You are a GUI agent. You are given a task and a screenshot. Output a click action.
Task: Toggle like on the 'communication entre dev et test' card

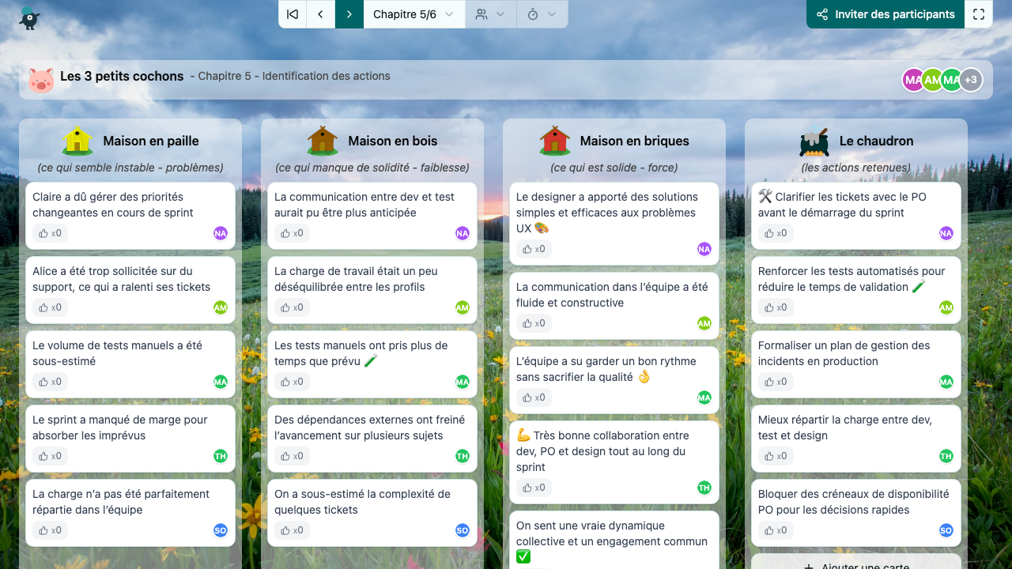coord(291,233)
